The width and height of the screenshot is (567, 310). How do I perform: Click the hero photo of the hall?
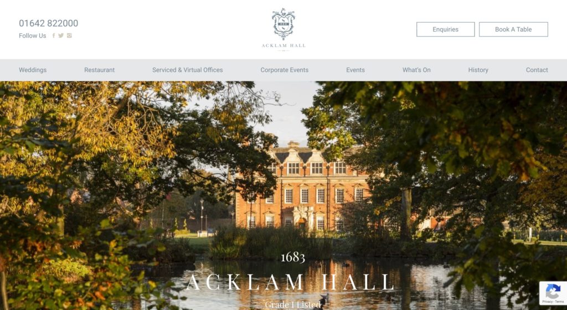coord(283,195)
